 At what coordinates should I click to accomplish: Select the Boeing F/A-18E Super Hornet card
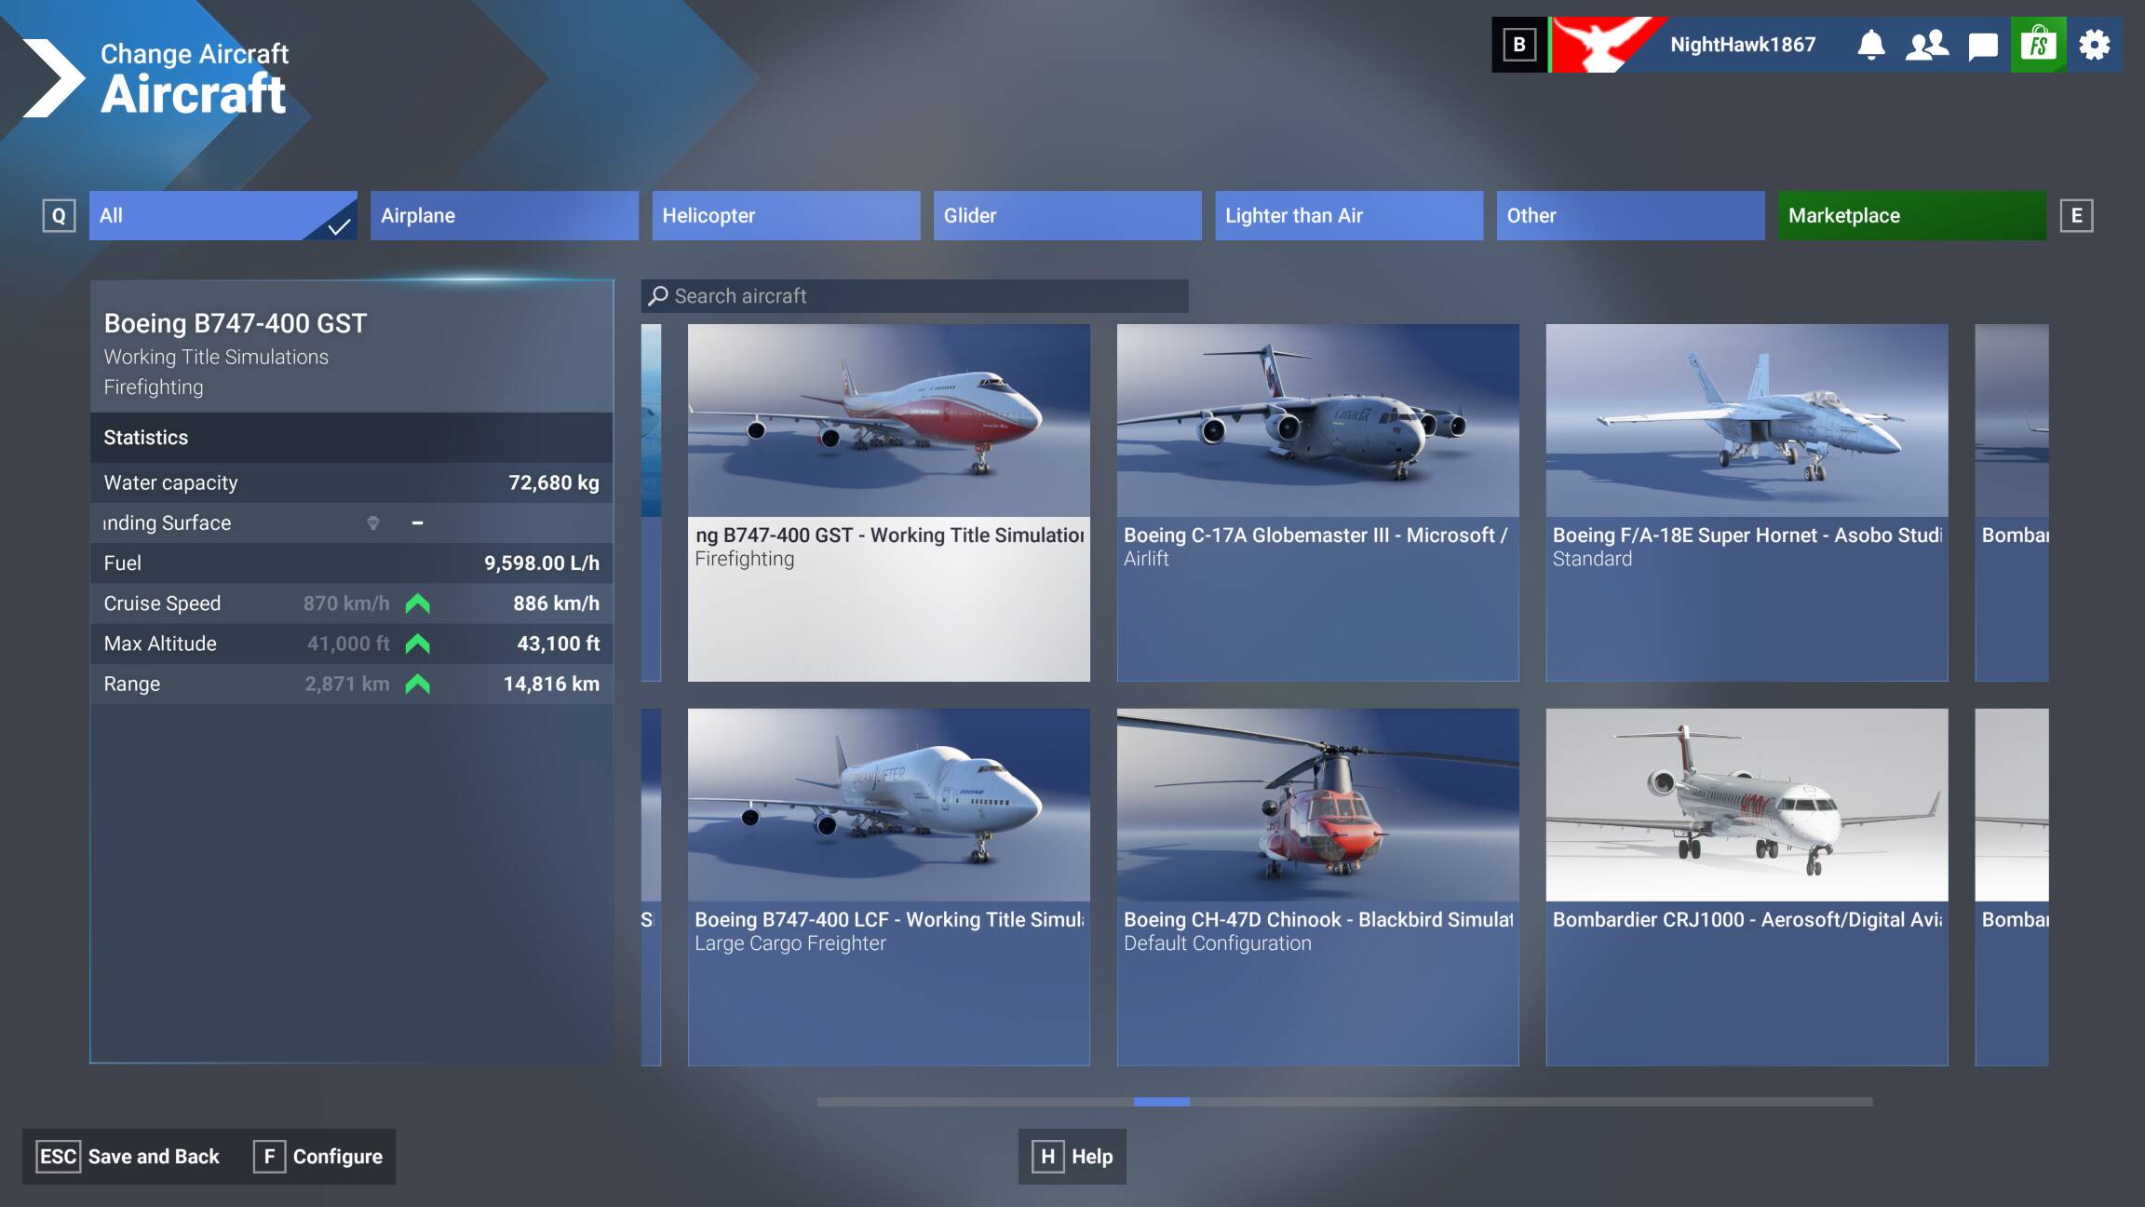point(1747,503)
